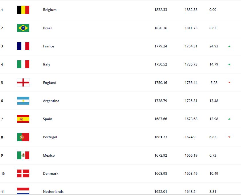Click the red down arrow beside England
Image resolution: width=241 pixels, height=196 pixels.
coord(229,82)
